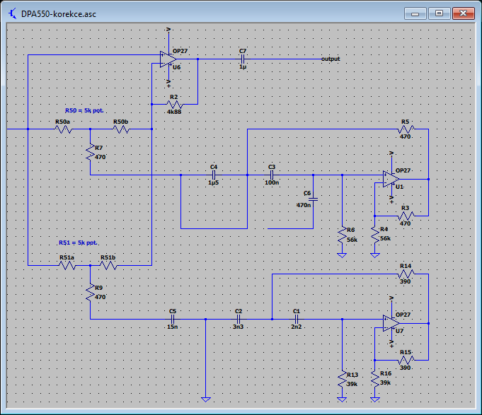The height and width of the screenshot is (415, 482).
Task: Click capacitor C5 symbol
Action: click(x=173, y=320)
